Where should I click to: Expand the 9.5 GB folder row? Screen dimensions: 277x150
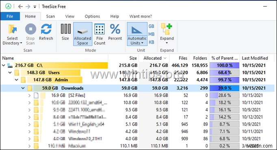coord(29,110)
